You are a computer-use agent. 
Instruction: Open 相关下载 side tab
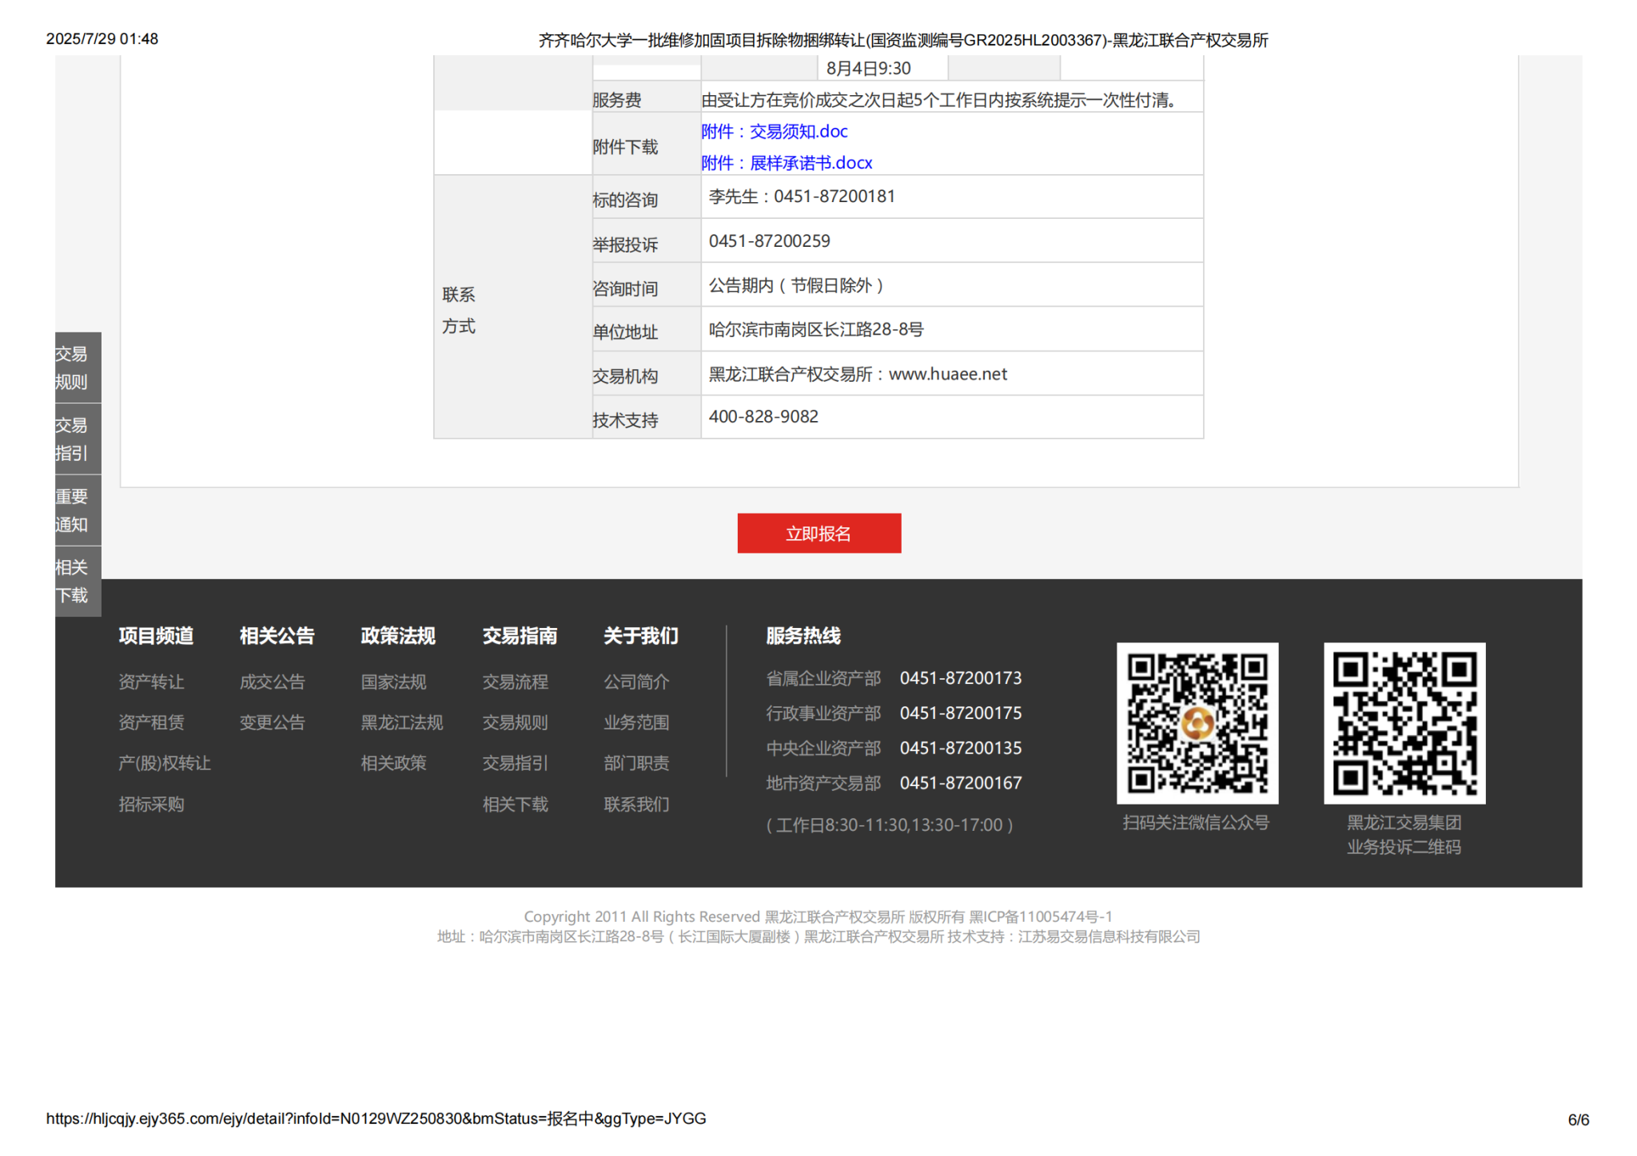[x=78, y=581]
